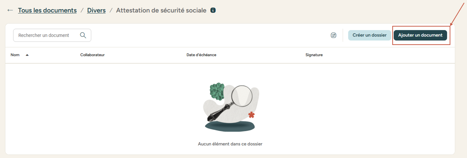Click the red asterisk in the illustration
Image resolution: width=467 pixels, height=158 pixels.
pos(251,115)
